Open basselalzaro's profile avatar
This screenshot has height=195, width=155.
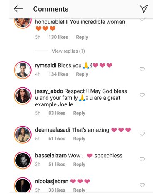click(23, 160)
